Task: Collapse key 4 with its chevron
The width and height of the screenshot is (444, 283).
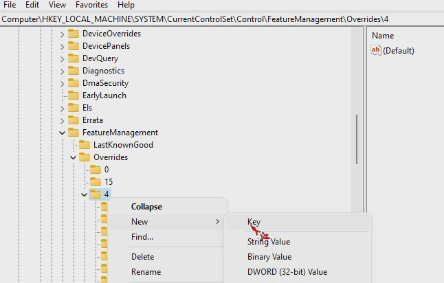Action: pos(84,194)
